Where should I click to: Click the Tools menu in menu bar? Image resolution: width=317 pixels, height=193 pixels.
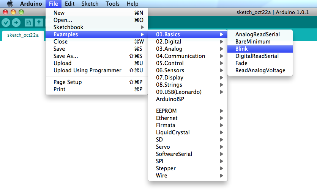tap(112, 4)
